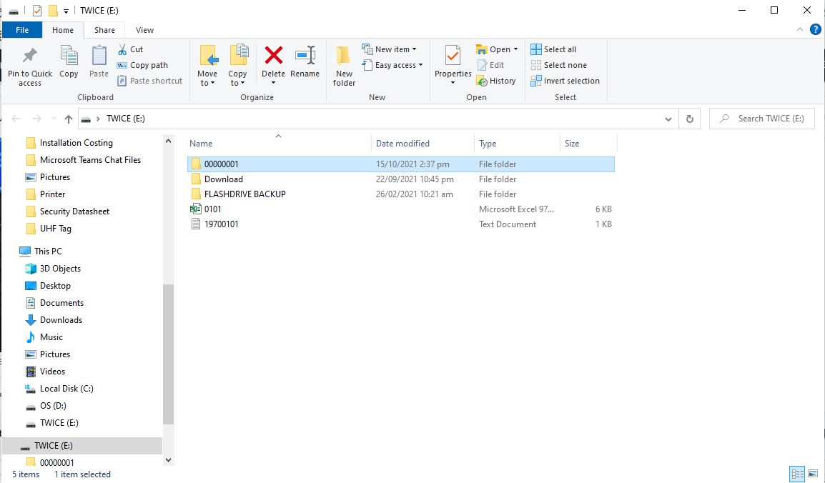
Task: Click the Search TWICE (E:) box
Action: click(x=762, y=119)
